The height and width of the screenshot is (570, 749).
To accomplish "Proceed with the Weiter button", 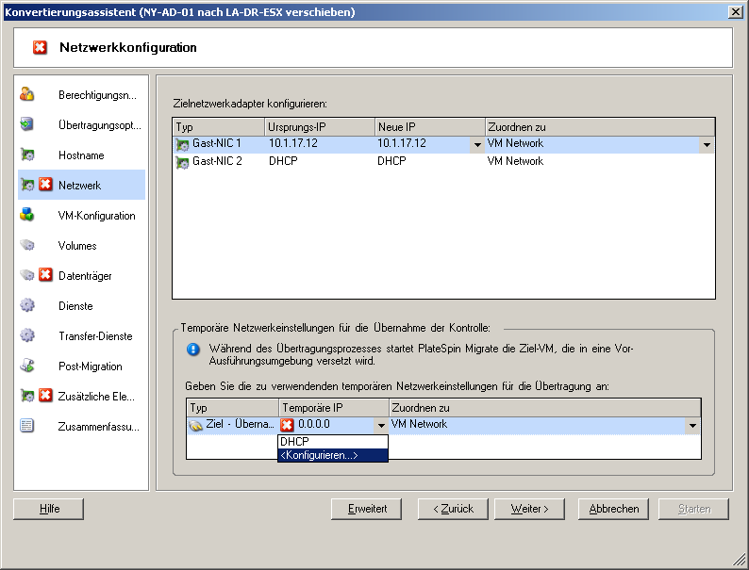I will click(x=529, y=509).
